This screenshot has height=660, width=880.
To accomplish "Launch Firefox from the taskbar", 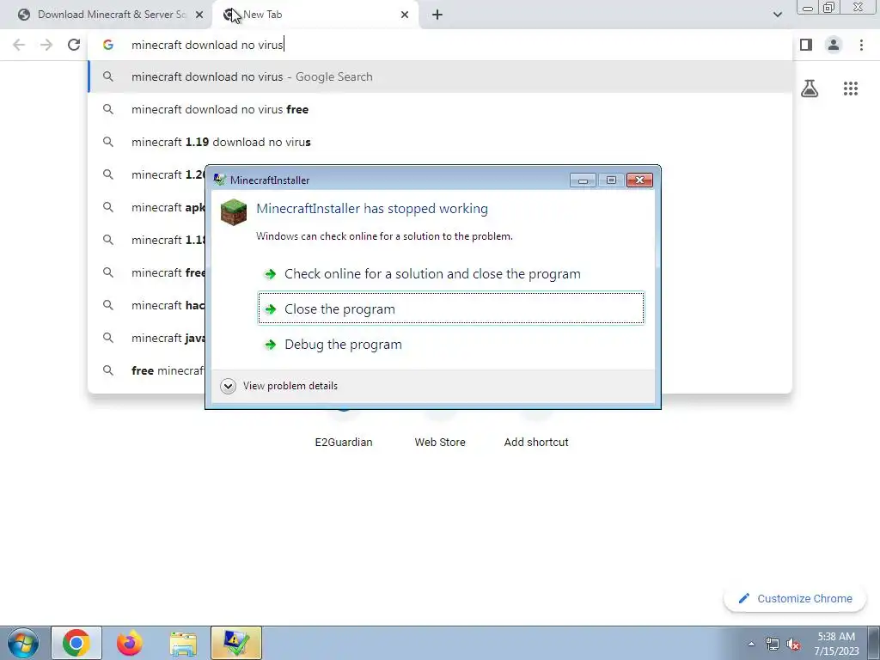I will click(x=129, y=643).
